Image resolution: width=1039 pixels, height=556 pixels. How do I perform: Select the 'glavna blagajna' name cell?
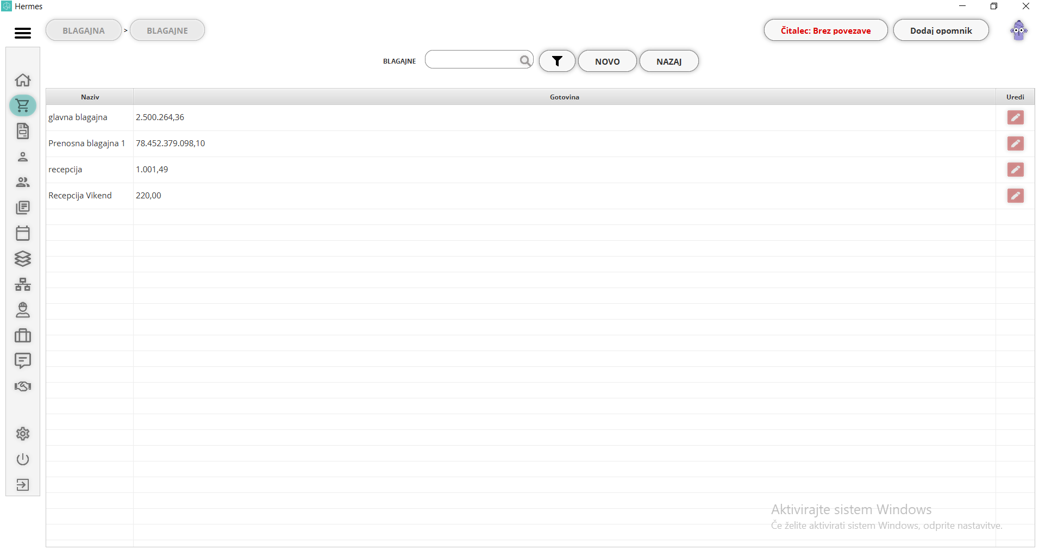(x=90, y=117)
